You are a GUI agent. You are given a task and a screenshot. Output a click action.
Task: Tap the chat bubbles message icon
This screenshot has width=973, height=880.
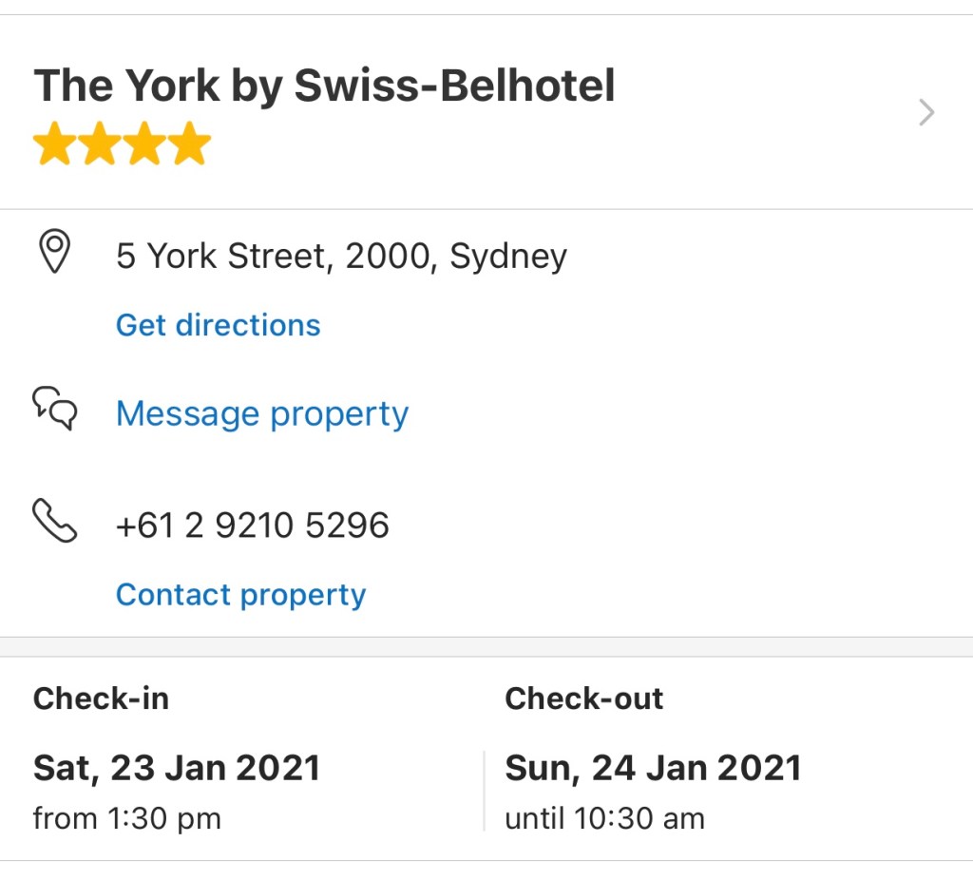[x=55, y=409]
